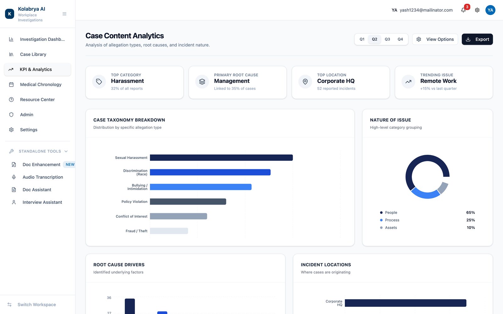Click the Medical Chronology calendar icon

point(11,84)
